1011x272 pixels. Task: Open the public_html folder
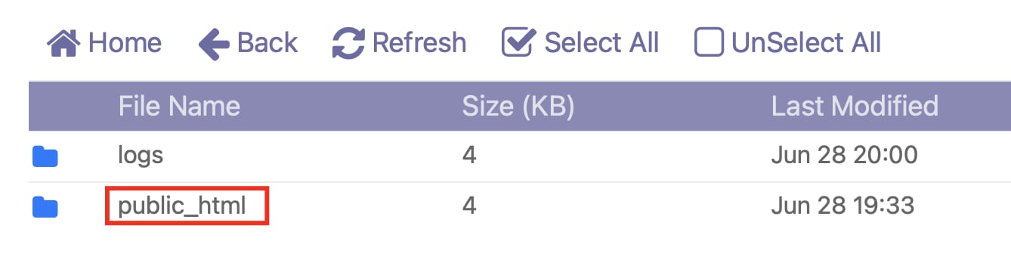point(182,206)
